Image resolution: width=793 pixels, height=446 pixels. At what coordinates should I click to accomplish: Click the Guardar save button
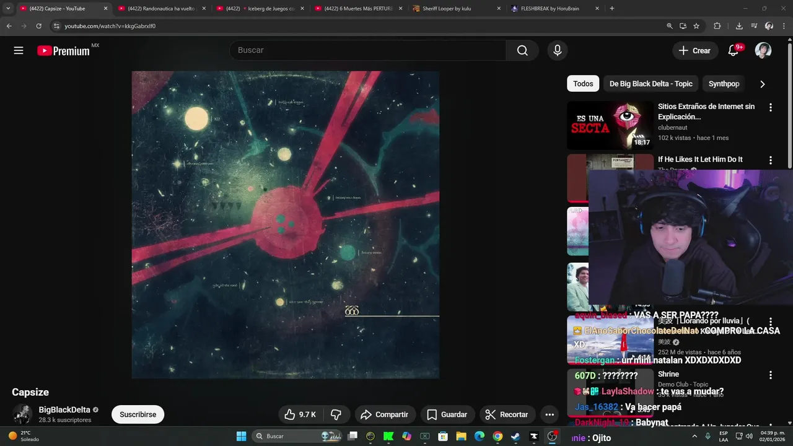point(447,414)
